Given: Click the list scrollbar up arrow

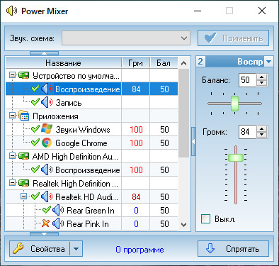Looking at the screenshot, I should coord(183,63).
